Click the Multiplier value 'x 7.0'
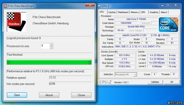Screen dimensions: 184x105 coord(124,59)
